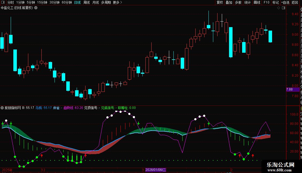Click the 中盐化工(日线.前复权) chart title
This screenshot has height=173, width=302.
point(17,8)
